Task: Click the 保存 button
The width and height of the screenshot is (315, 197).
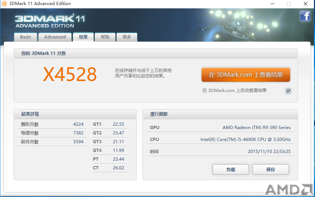Action: 271,169
